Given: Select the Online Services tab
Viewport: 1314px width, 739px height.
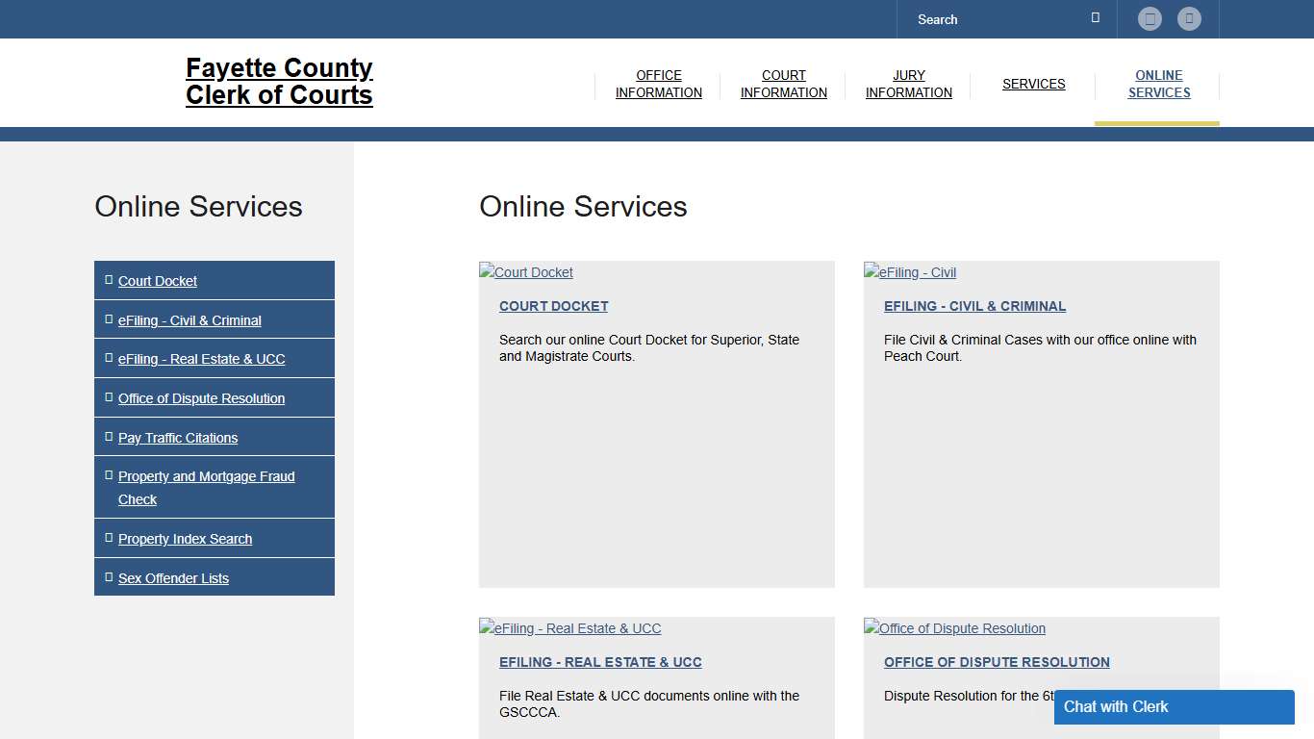Looking at the screenshot, I should 1158,84.
